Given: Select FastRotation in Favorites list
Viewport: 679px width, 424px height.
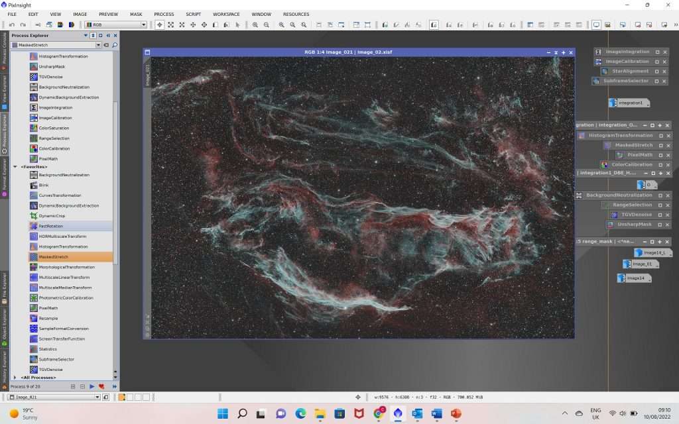Looking at the screenshot, I should [50, 227].
